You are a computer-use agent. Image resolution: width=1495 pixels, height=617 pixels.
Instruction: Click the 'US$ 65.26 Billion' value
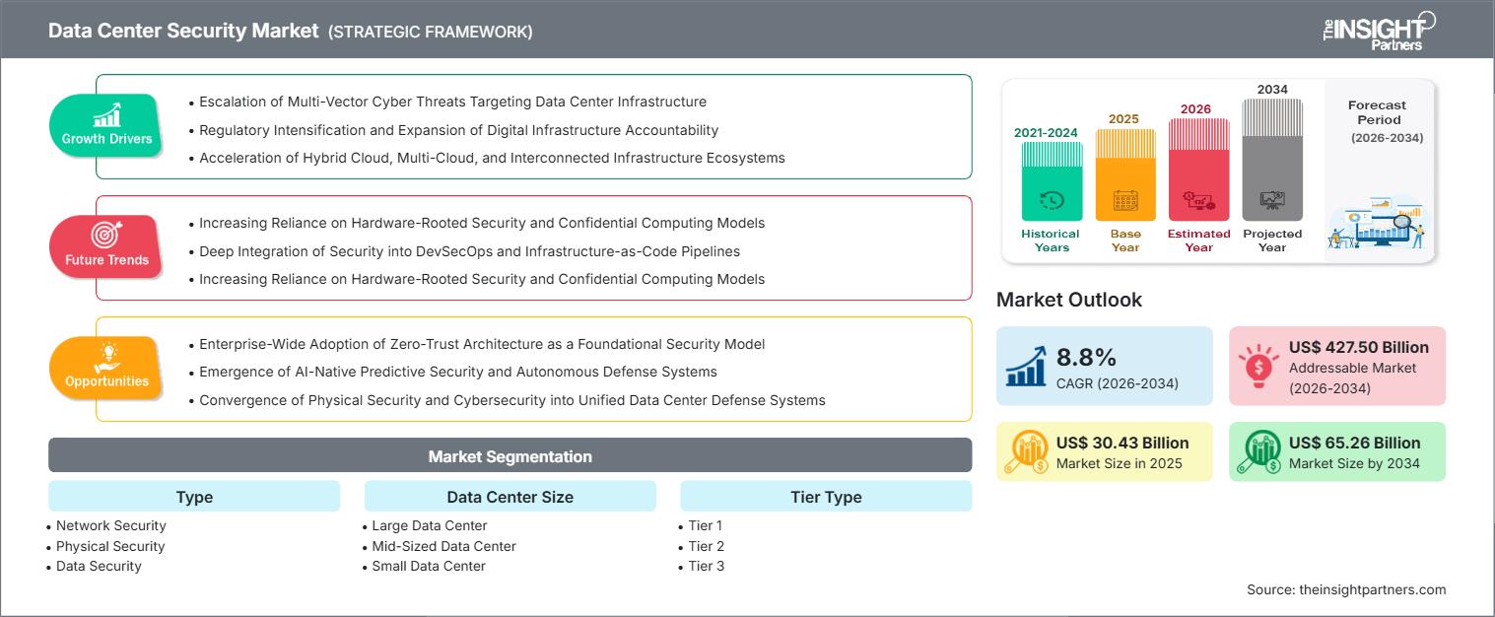(x=1355, y=443)
